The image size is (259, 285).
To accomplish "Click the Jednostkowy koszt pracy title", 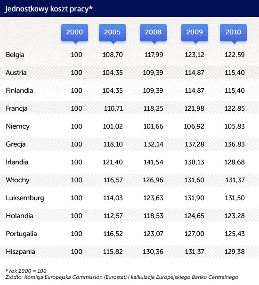I will coord(49,9).
